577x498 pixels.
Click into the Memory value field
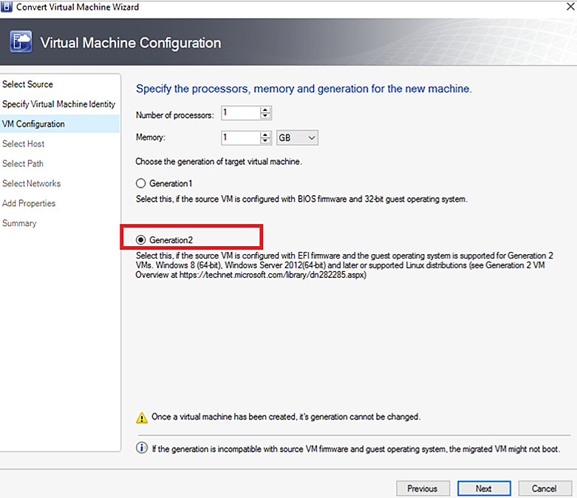[x=241, y=137]
